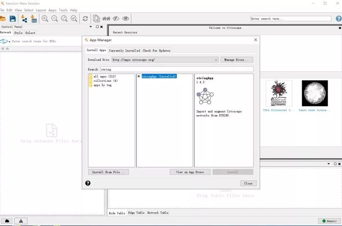Expand all networks double-chevron up
342x226 pixels.
pyautogui.click(x=8, y=49)
